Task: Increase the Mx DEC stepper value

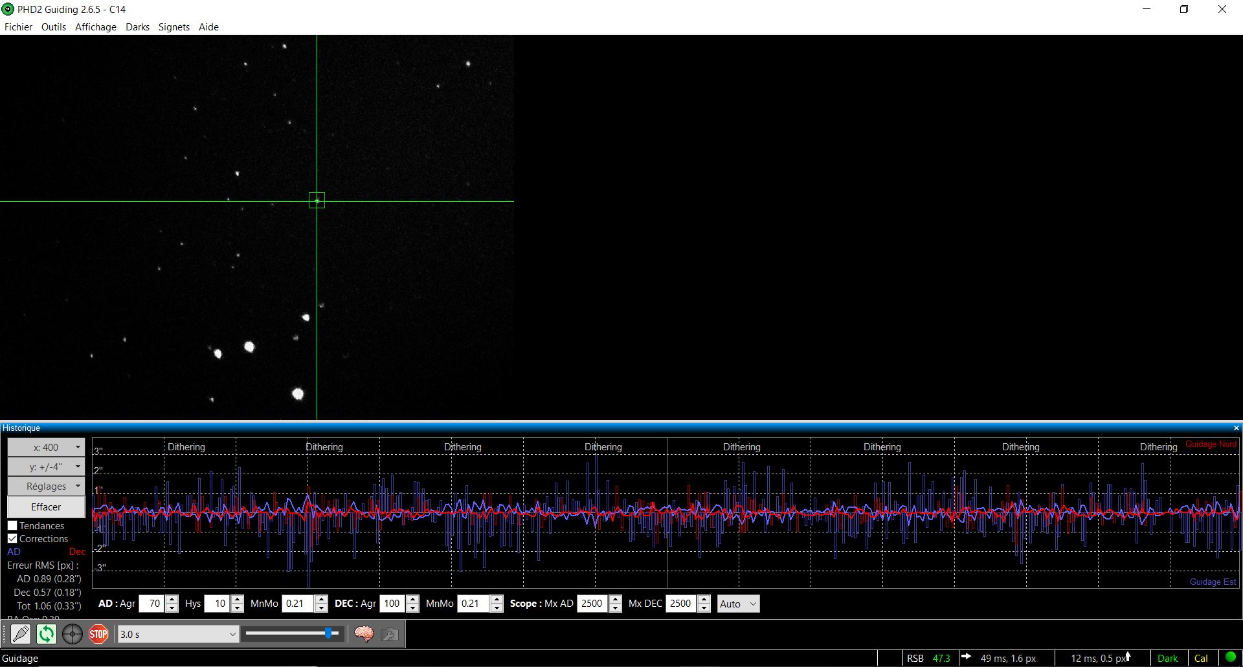Action: tap(704, 600)
